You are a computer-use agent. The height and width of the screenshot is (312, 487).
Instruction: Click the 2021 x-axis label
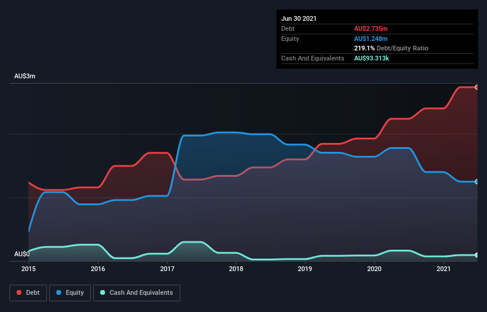click(444, 269)
